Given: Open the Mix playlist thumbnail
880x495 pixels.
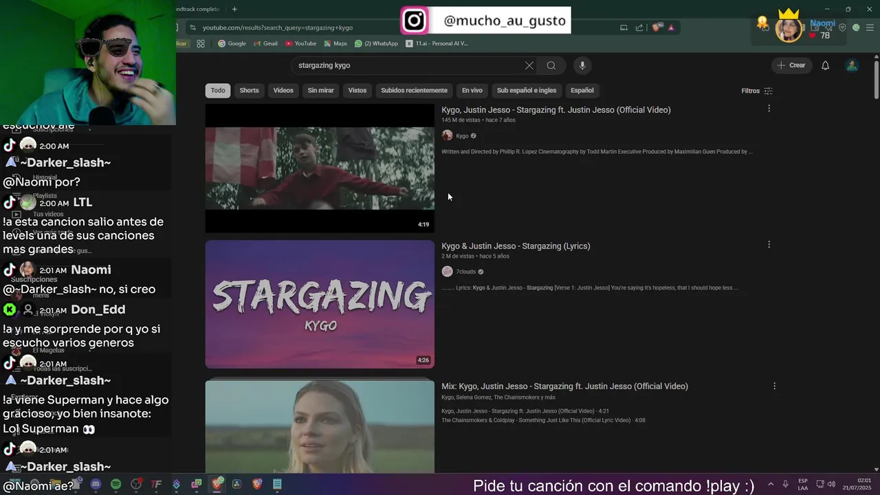Looking at the screenshot, I should pos(320,426).
